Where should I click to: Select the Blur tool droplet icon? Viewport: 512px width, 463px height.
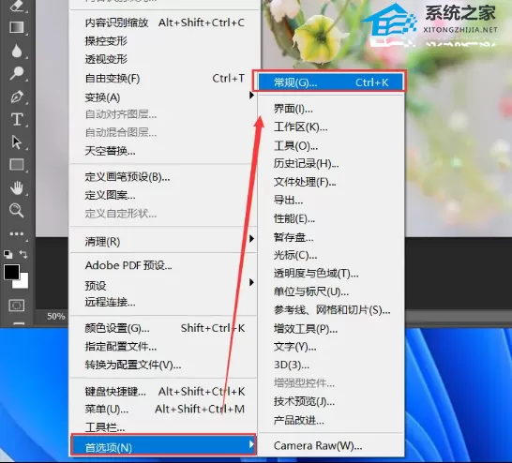tap(17, 51)
